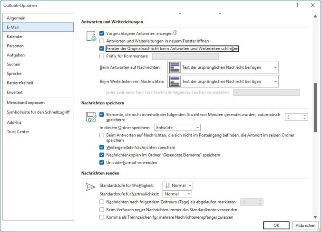This screenshot has height=232, width=321.
Task: Open Standardstufe für Vertraulichkeit dropdown
Action: 177,194
